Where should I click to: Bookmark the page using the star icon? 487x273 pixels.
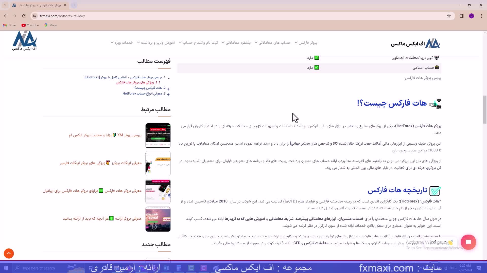pyautogui.click(x=449, y=16)
